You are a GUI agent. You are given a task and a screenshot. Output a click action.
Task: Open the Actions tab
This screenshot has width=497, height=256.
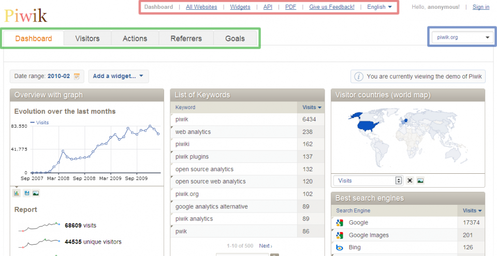(135, 39)
